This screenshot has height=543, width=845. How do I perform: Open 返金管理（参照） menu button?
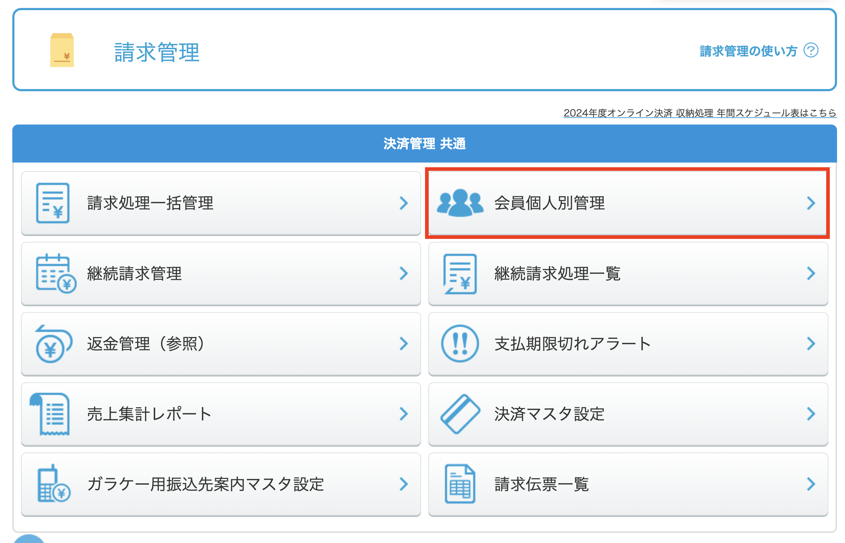221,344
